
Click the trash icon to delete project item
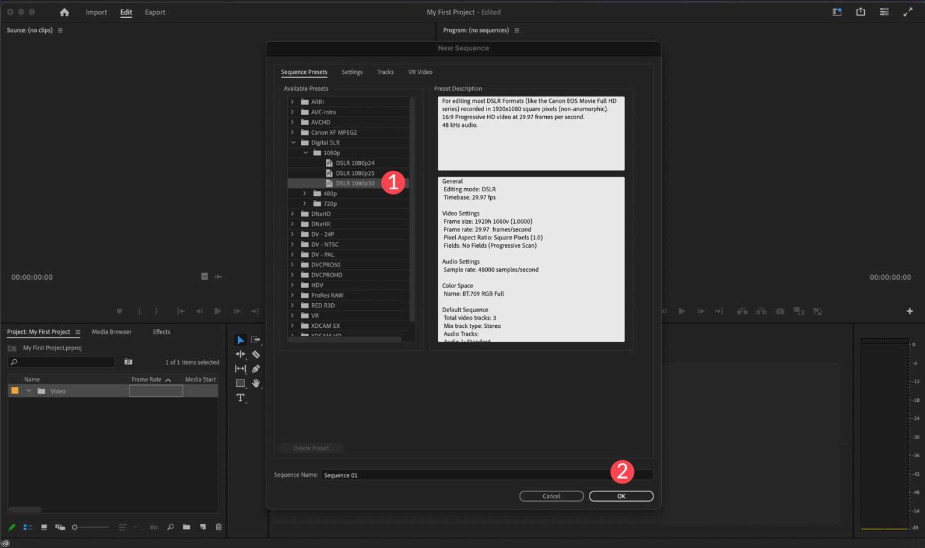click(x=219, y=527)
